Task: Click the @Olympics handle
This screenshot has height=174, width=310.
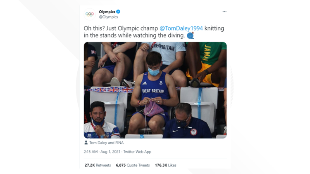Action: click(x=108, y=17)
